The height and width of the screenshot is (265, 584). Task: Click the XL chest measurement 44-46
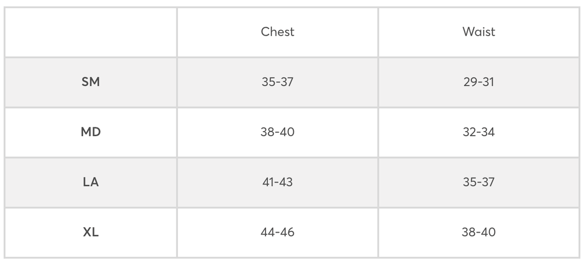tap(277, 233)
